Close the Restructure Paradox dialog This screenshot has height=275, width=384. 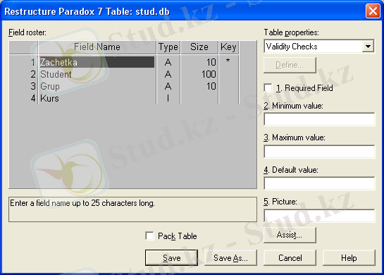(x=373, y=11)
